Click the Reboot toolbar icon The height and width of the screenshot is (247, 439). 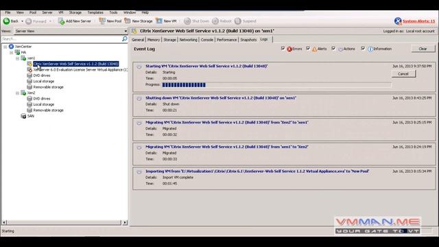coord(215,21)
